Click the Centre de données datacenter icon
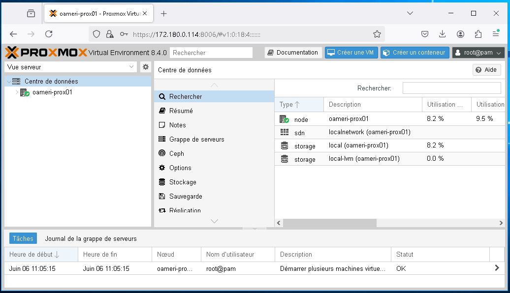 coord(16,81)
